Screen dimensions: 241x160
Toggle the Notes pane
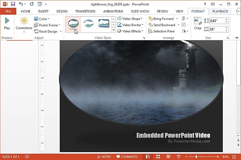point(104,157)
